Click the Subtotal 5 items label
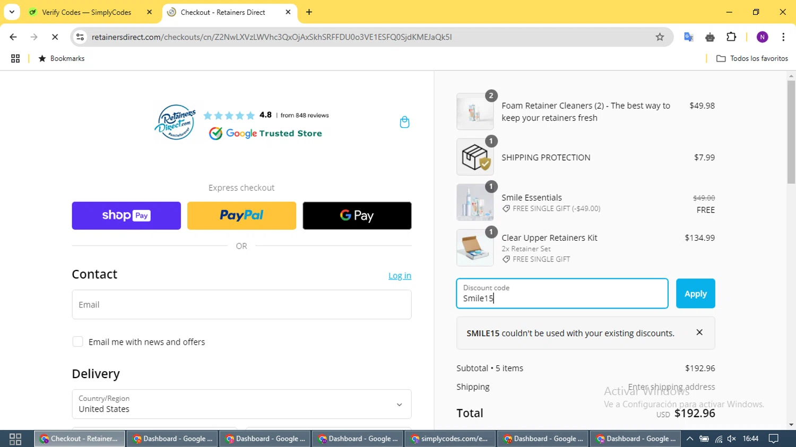 coord(490,368)
